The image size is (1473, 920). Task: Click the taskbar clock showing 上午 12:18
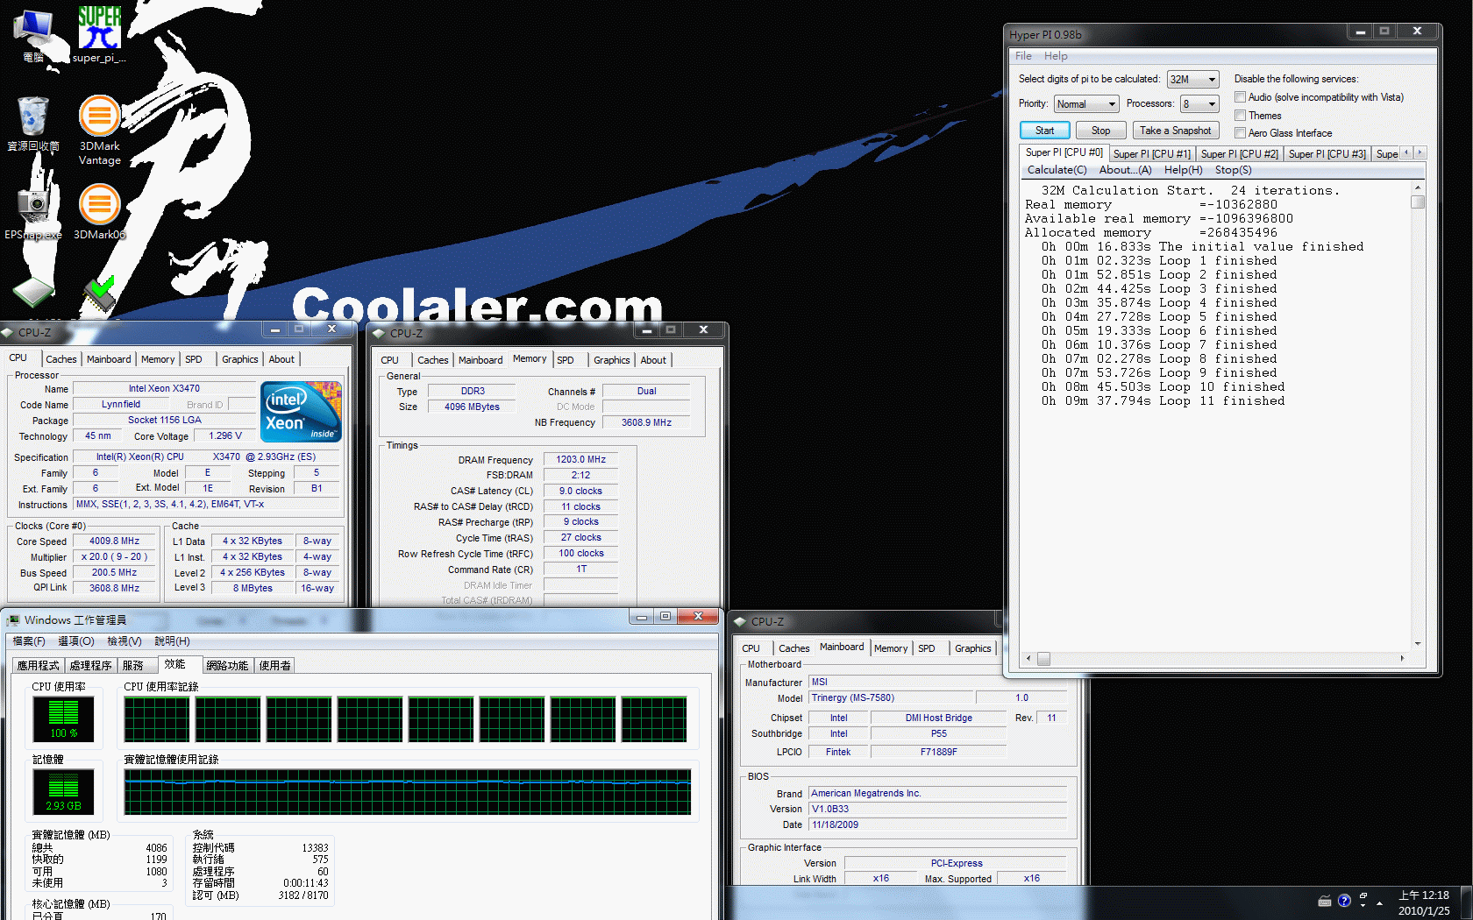(1423, 902)
